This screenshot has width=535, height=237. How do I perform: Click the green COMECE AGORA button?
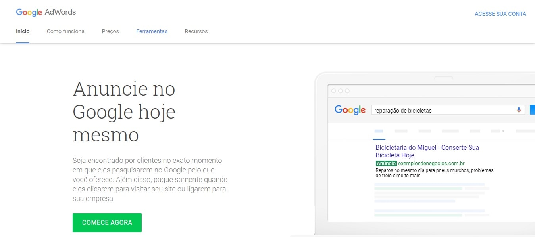tap(107, 223)
